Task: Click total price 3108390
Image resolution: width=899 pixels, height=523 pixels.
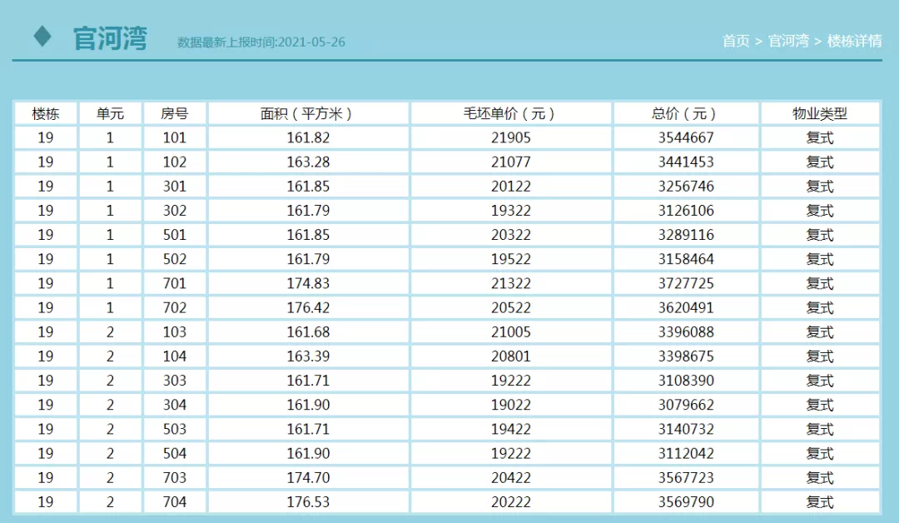Action: click(x=686, y=381)
